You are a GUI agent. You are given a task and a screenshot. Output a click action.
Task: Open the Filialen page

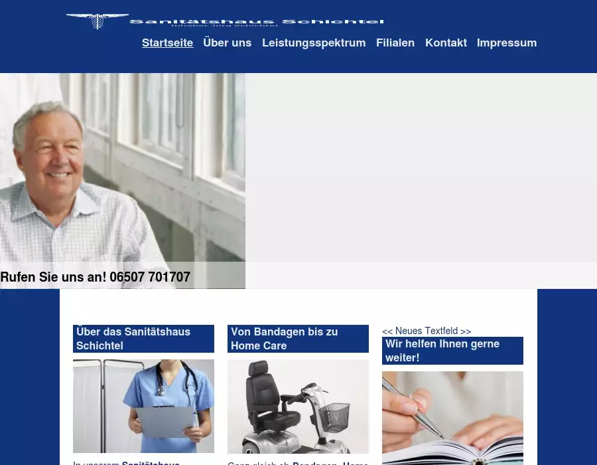(x=395, y=43)
